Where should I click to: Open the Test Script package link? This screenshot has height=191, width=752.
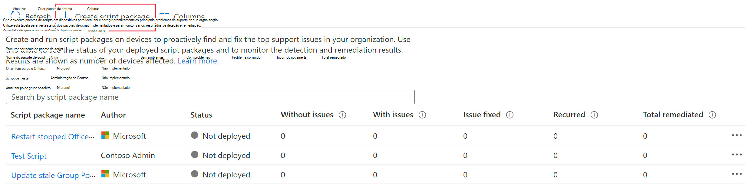(x=29, y=156)
